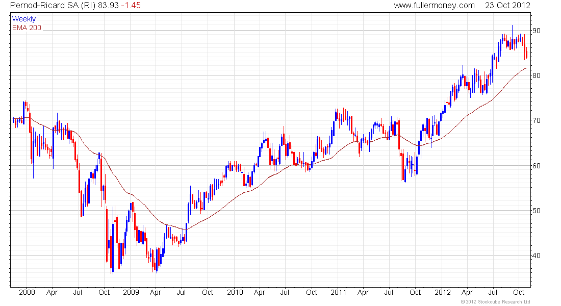Viewport: 561px width, 306px height.
Task: Click the Jul label for year 2009
Action: point(182,292)
